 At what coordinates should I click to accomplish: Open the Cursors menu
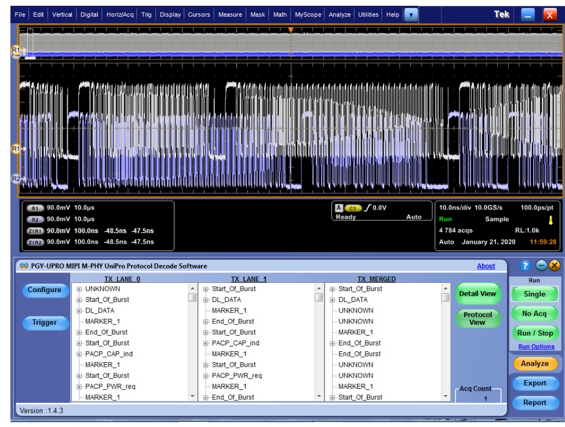199,14
